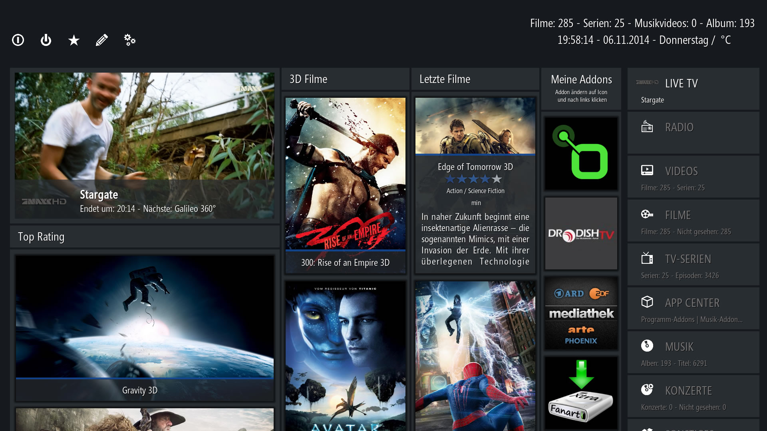
Task: Click the Edge of Tomorrow plot description
Action: click(x=475, y=239)
